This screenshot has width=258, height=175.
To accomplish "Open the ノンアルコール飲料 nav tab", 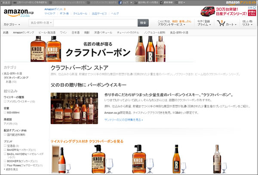I will [154, 32].
